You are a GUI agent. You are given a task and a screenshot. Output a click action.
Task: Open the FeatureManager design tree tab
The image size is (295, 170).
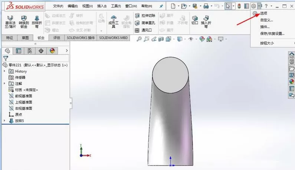tap(7, 50)
